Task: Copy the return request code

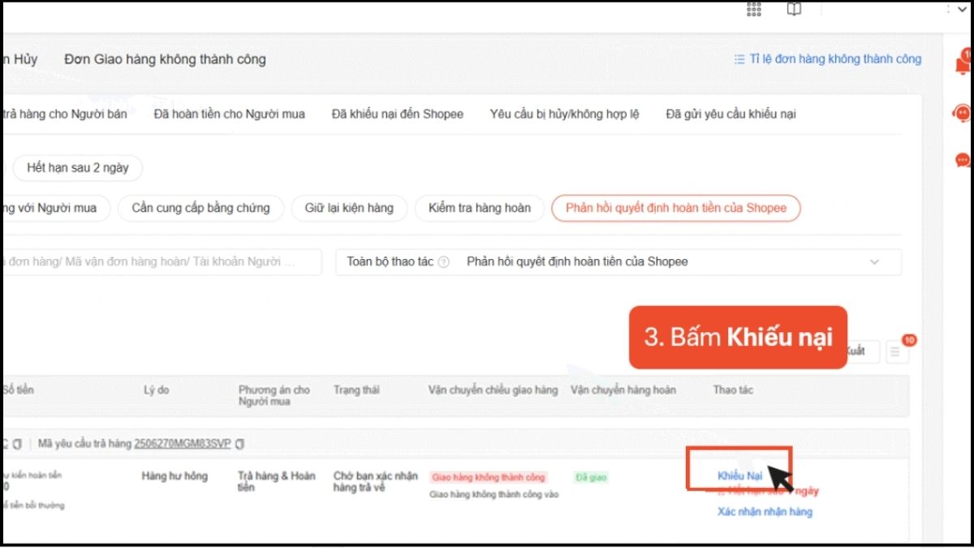Action: [x=240, y=444]
